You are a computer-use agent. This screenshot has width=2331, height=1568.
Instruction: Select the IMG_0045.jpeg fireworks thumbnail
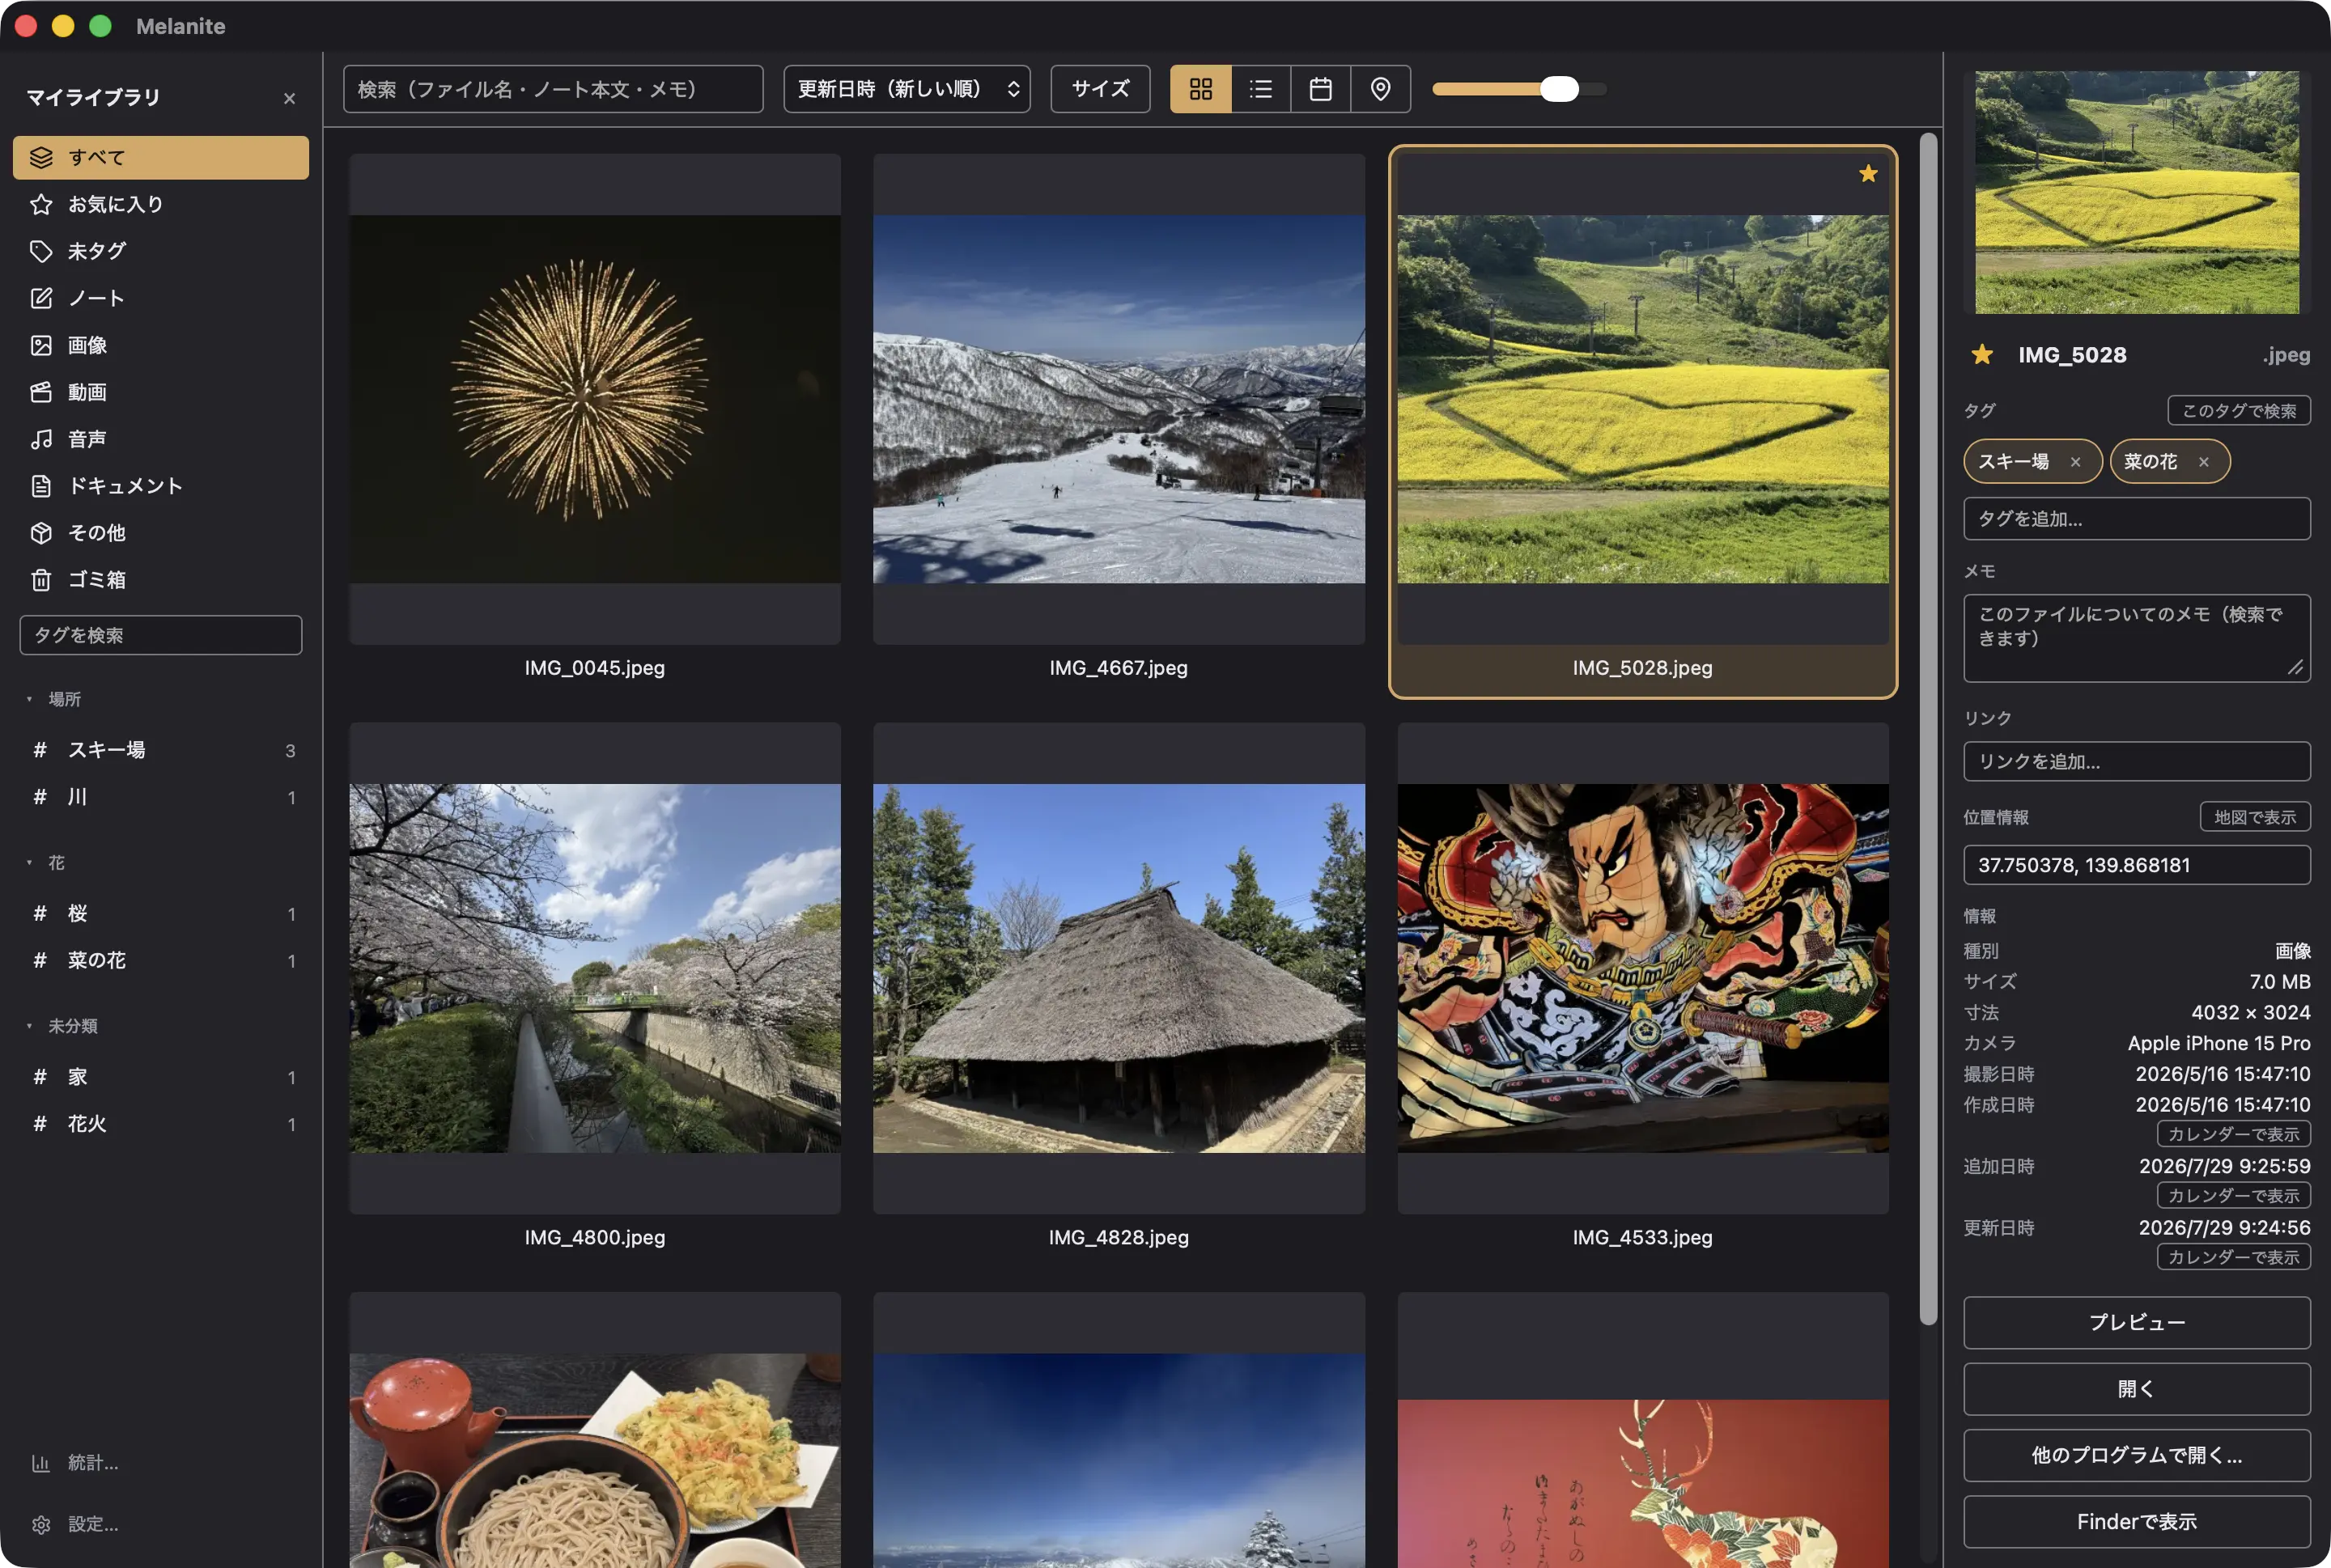click(x=594, y=399)
